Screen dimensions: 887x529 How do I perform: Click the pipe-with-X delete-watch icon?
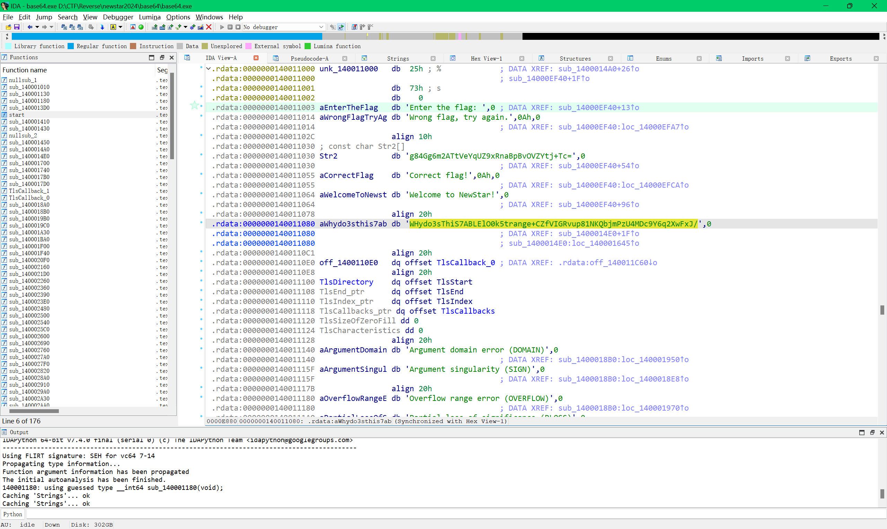tap(370, 27)
